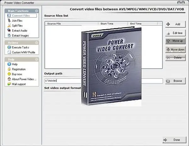Click the Move down button
Image resolution: width=189 pixels, height=146 pixels.
pos(175,50)
